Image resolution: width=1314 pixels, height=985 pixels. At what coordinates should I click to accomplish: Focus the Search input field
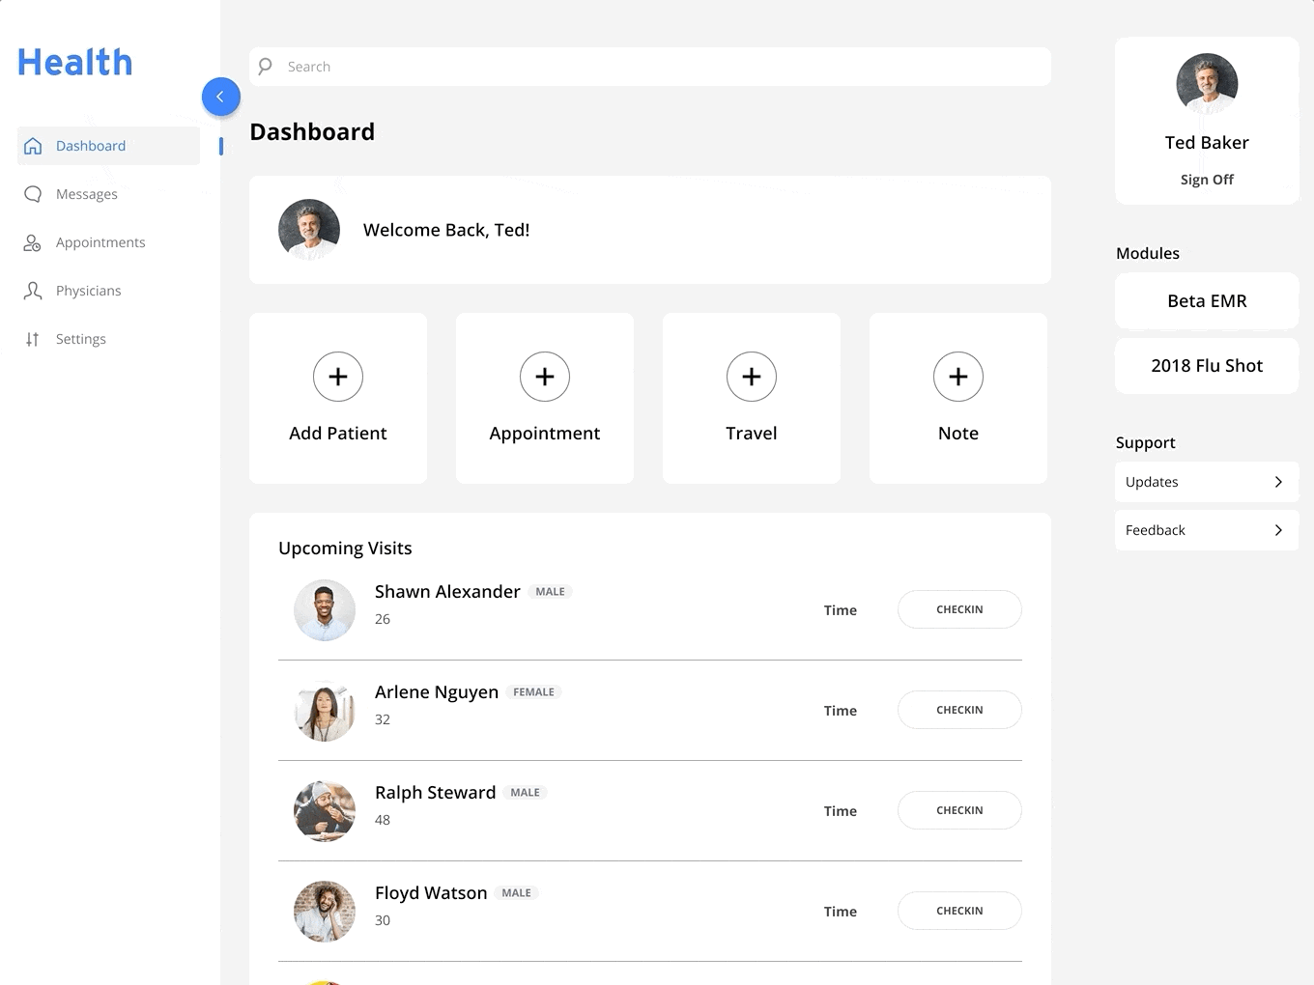click(657, 67)
